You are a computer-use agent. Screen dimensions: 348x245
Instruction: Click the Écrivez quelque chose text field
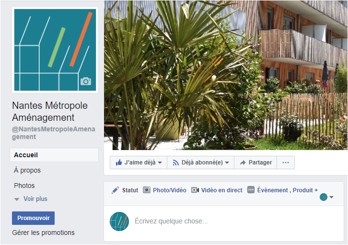237,221
